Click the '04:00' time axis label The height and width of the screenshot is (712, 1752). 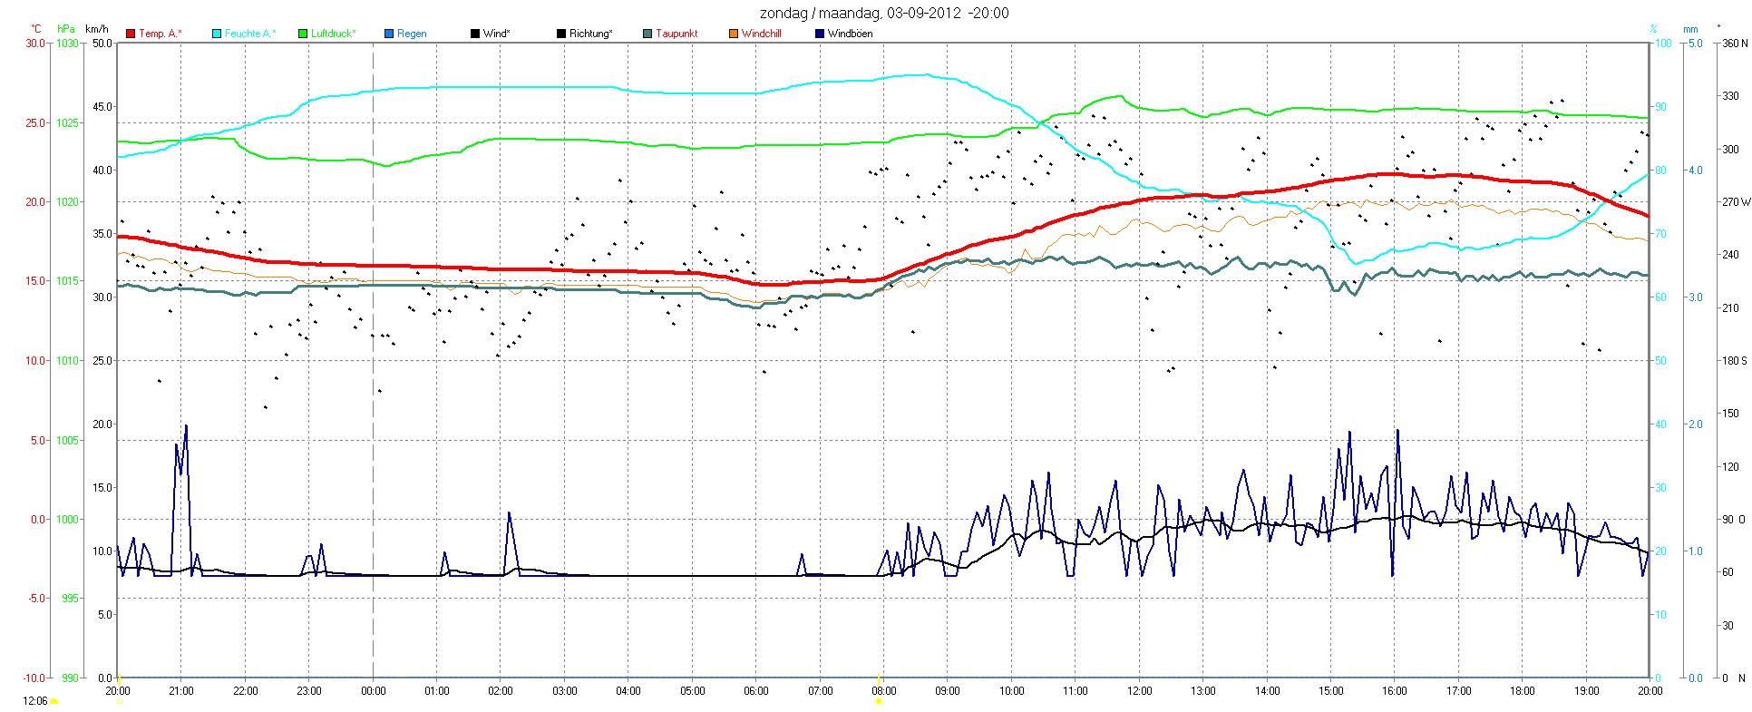(x=628, y=691)
